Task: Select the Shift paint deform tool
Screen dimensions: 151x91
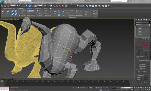Action: pos(55,12)
